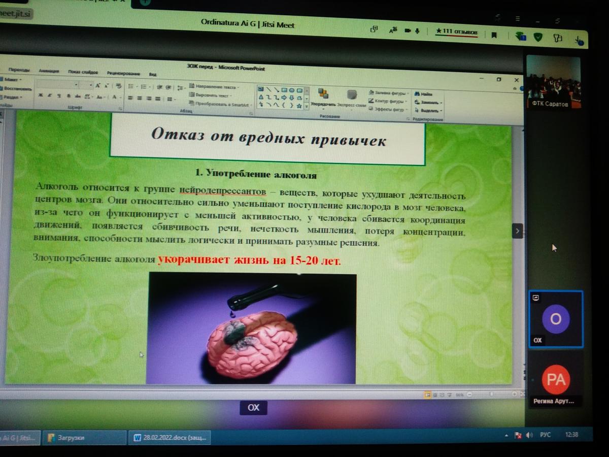Click the bulleted list icon
The image size is (609, 457).
click(131, 87)
